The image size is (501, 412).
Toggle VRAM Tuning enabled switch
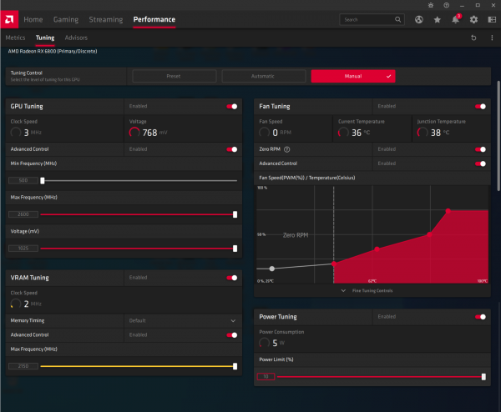coord(232,278)
